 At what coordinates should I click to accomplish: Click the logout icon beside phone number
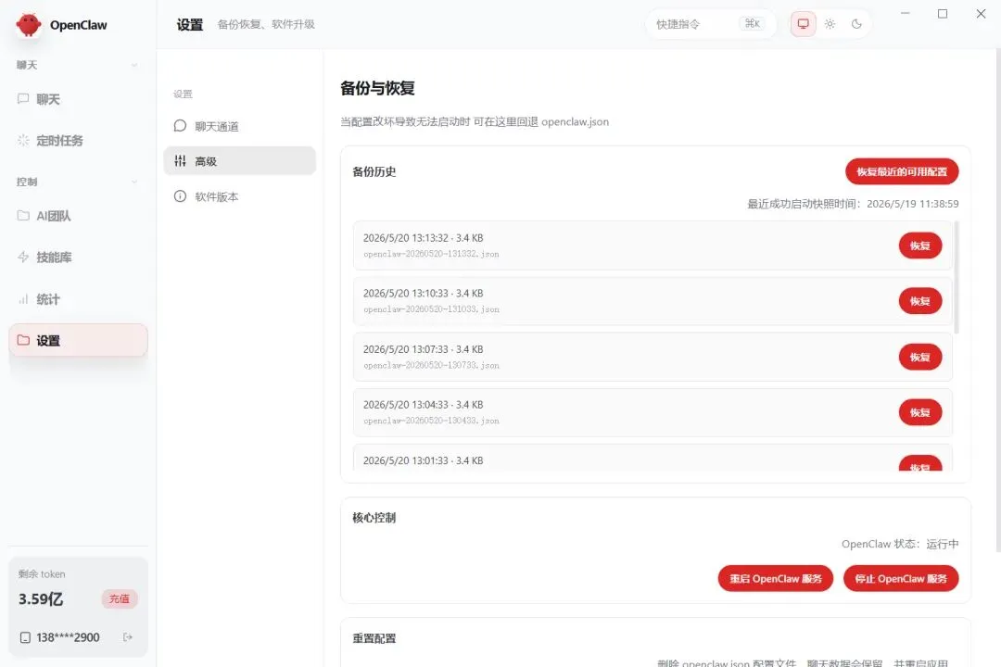128,637
